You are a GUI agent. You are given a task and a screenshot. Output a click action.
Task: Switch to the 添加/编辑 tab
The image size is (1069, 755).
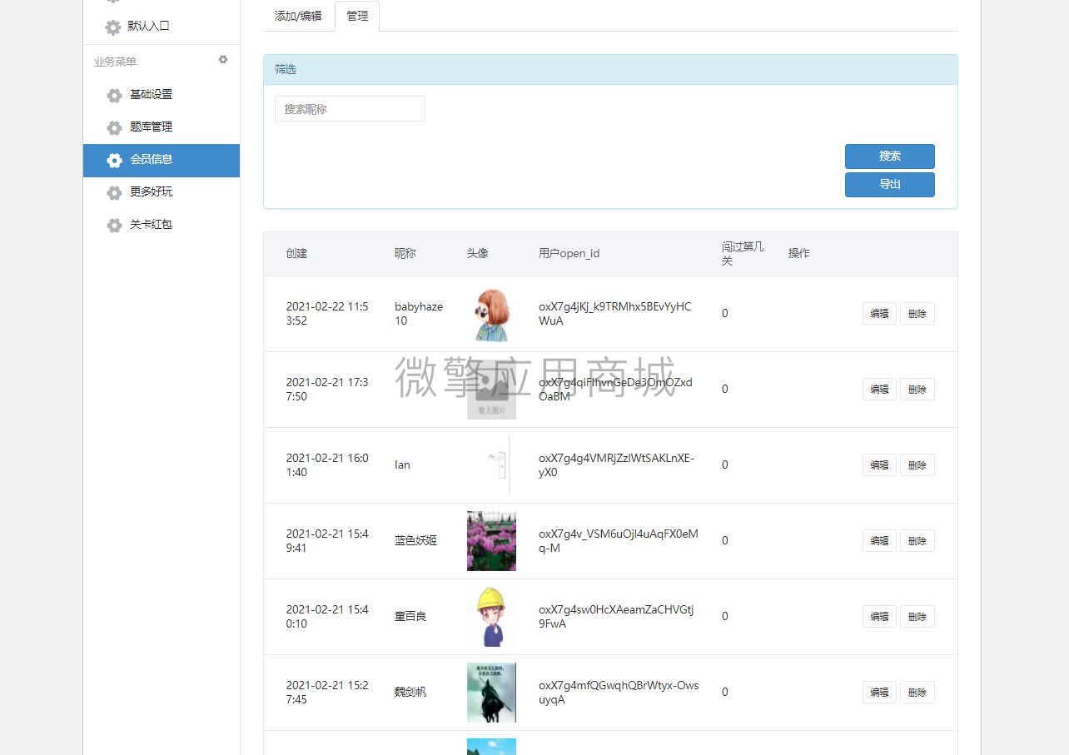point(298,16)
